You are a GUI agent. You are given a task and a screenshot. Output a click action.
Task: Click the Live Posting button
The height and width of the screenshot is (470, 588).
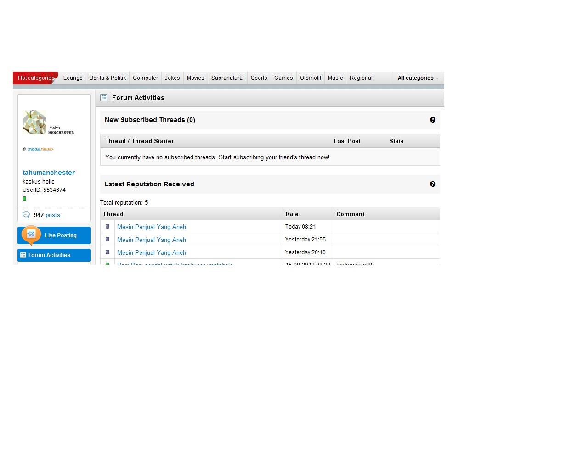[54, 235]
